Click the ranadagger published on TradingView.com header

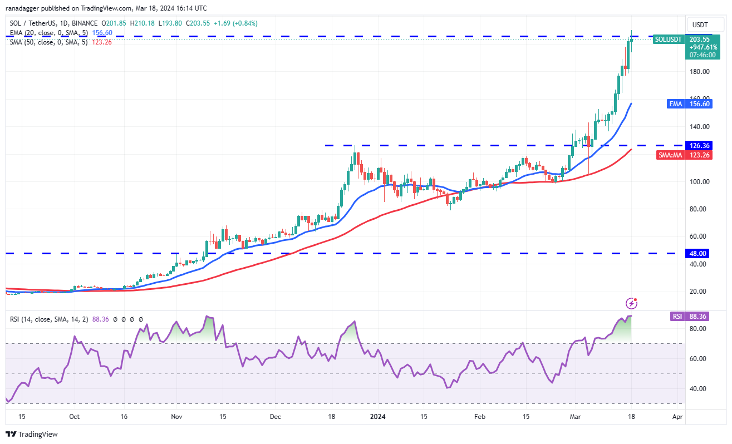pos(106,8)
